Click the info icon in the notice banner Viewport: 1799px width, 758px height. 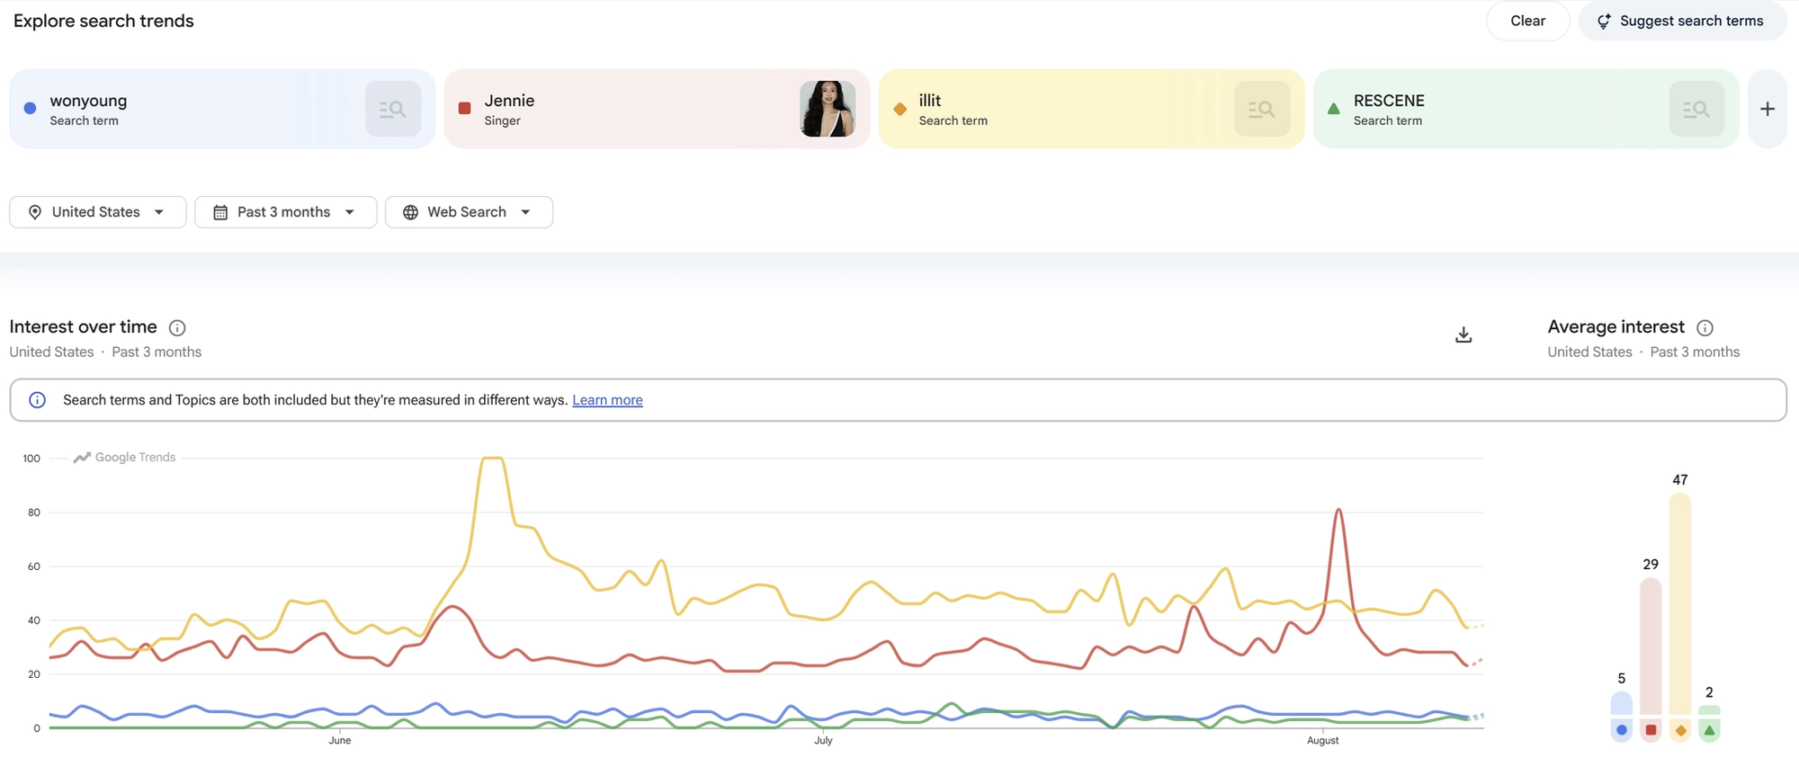(x=37, y=400)
